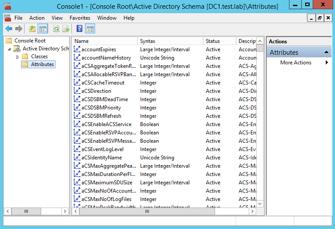The height and width of the screenshot is (229, 335).
Task: Toggle Show/Hide Console Tree toolbar icon
Action: coord(43,28)
